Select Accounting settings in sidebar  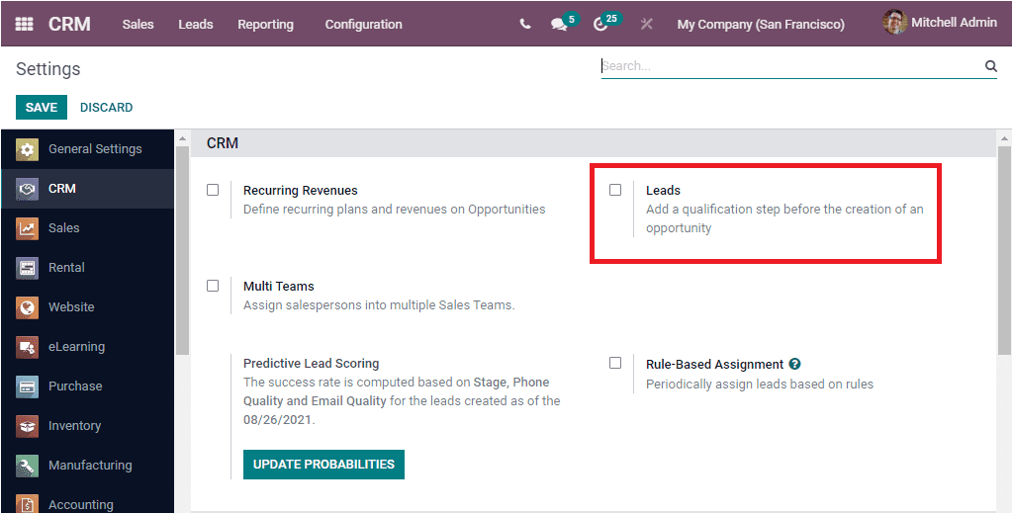pos(87,501)
